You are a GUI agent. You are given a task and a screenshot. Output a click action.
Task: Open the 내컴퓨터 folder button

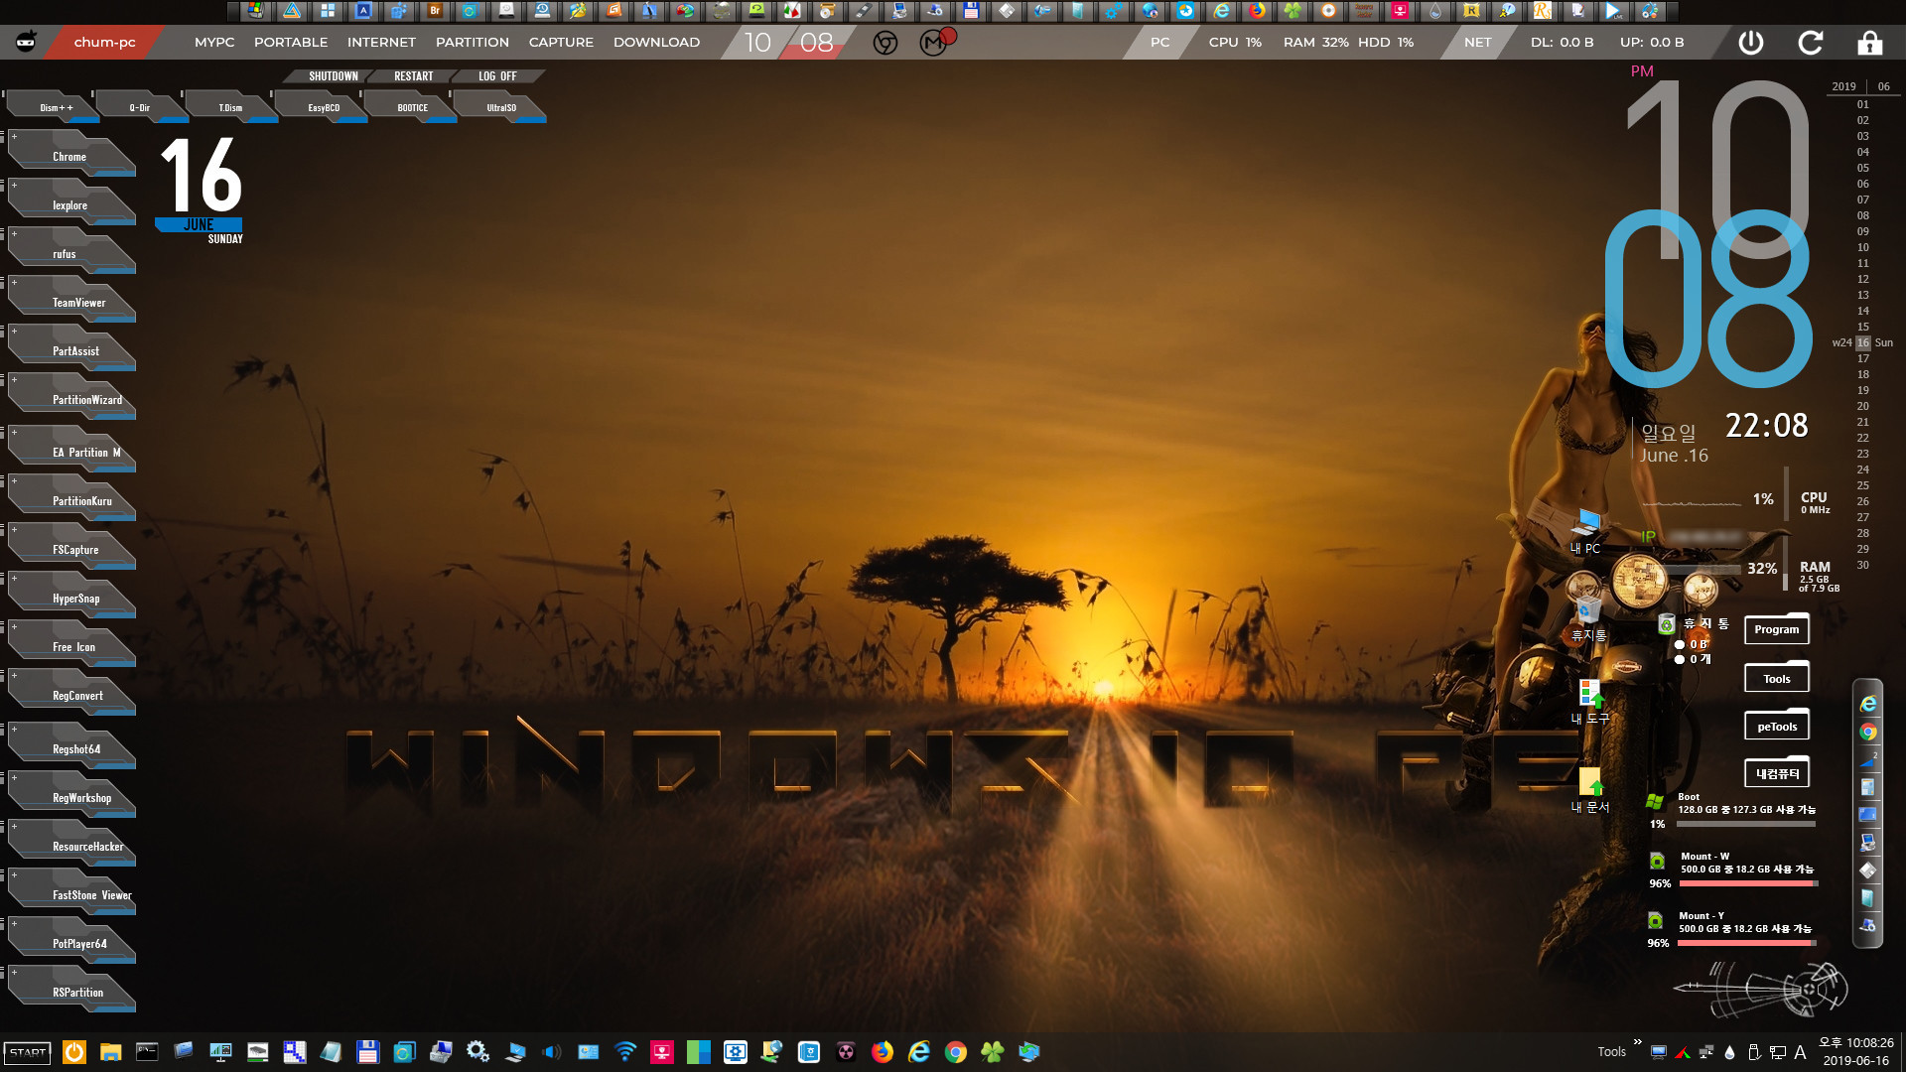tap(1777, 773)
